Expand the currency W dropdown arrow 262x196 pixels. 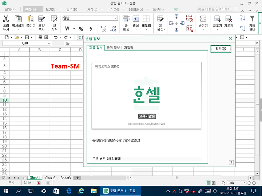(x=74, y=29)
